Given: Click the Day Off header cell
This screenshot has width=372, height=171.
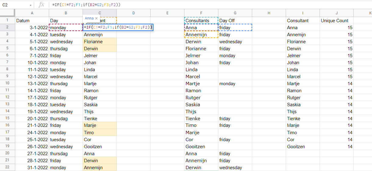Looking at the screenshot, I should point(235,21).
